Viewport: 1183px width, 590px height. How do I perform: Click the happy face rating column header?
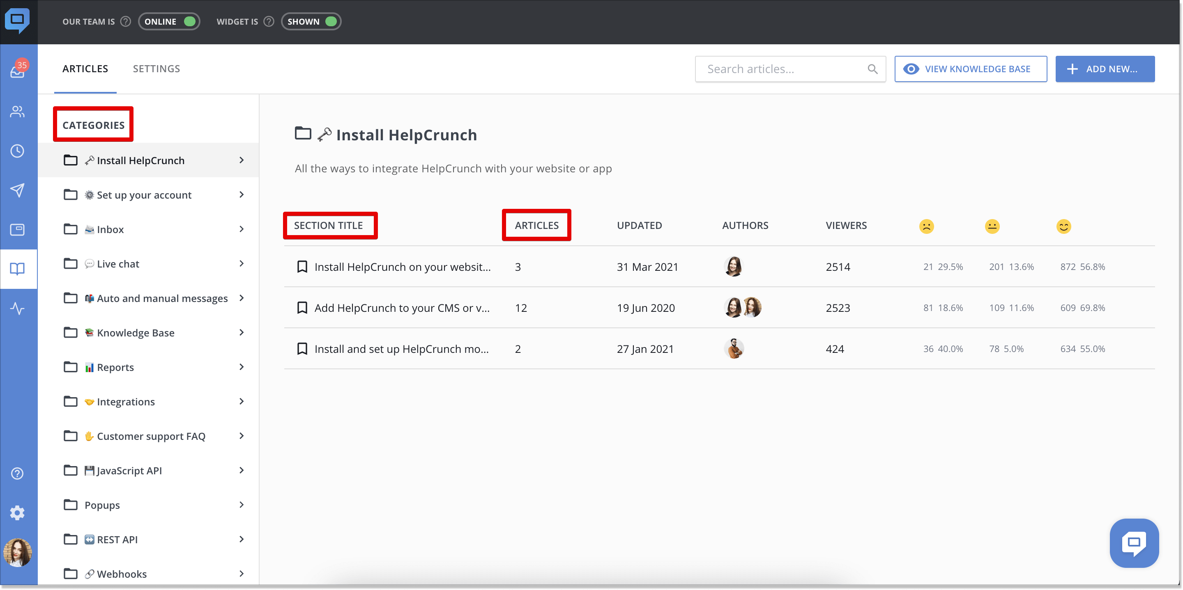click(1063, 226)
